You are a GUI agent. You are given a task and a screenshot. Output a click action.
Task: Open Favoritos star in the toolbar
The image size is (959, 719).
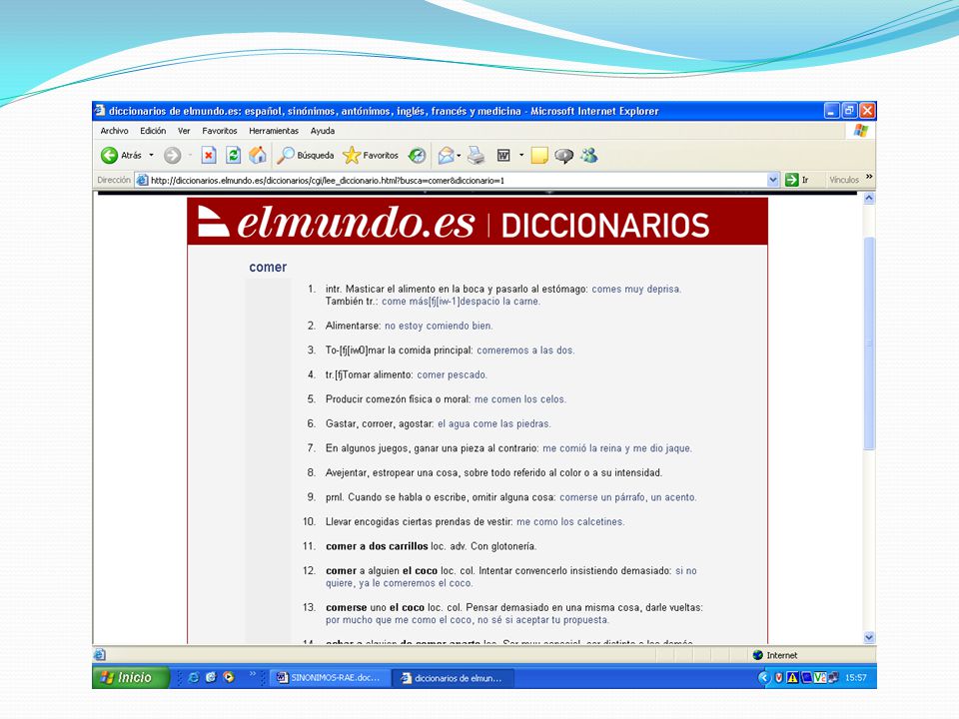click(371, 156)
